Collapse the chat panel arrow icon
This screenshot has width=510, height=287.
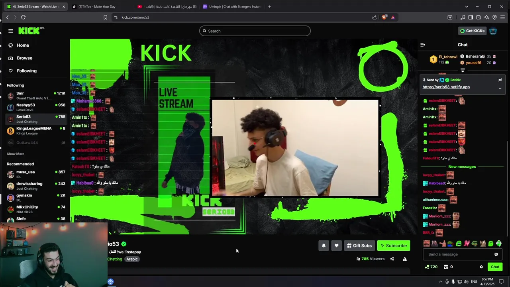click(x=423, y=45)
